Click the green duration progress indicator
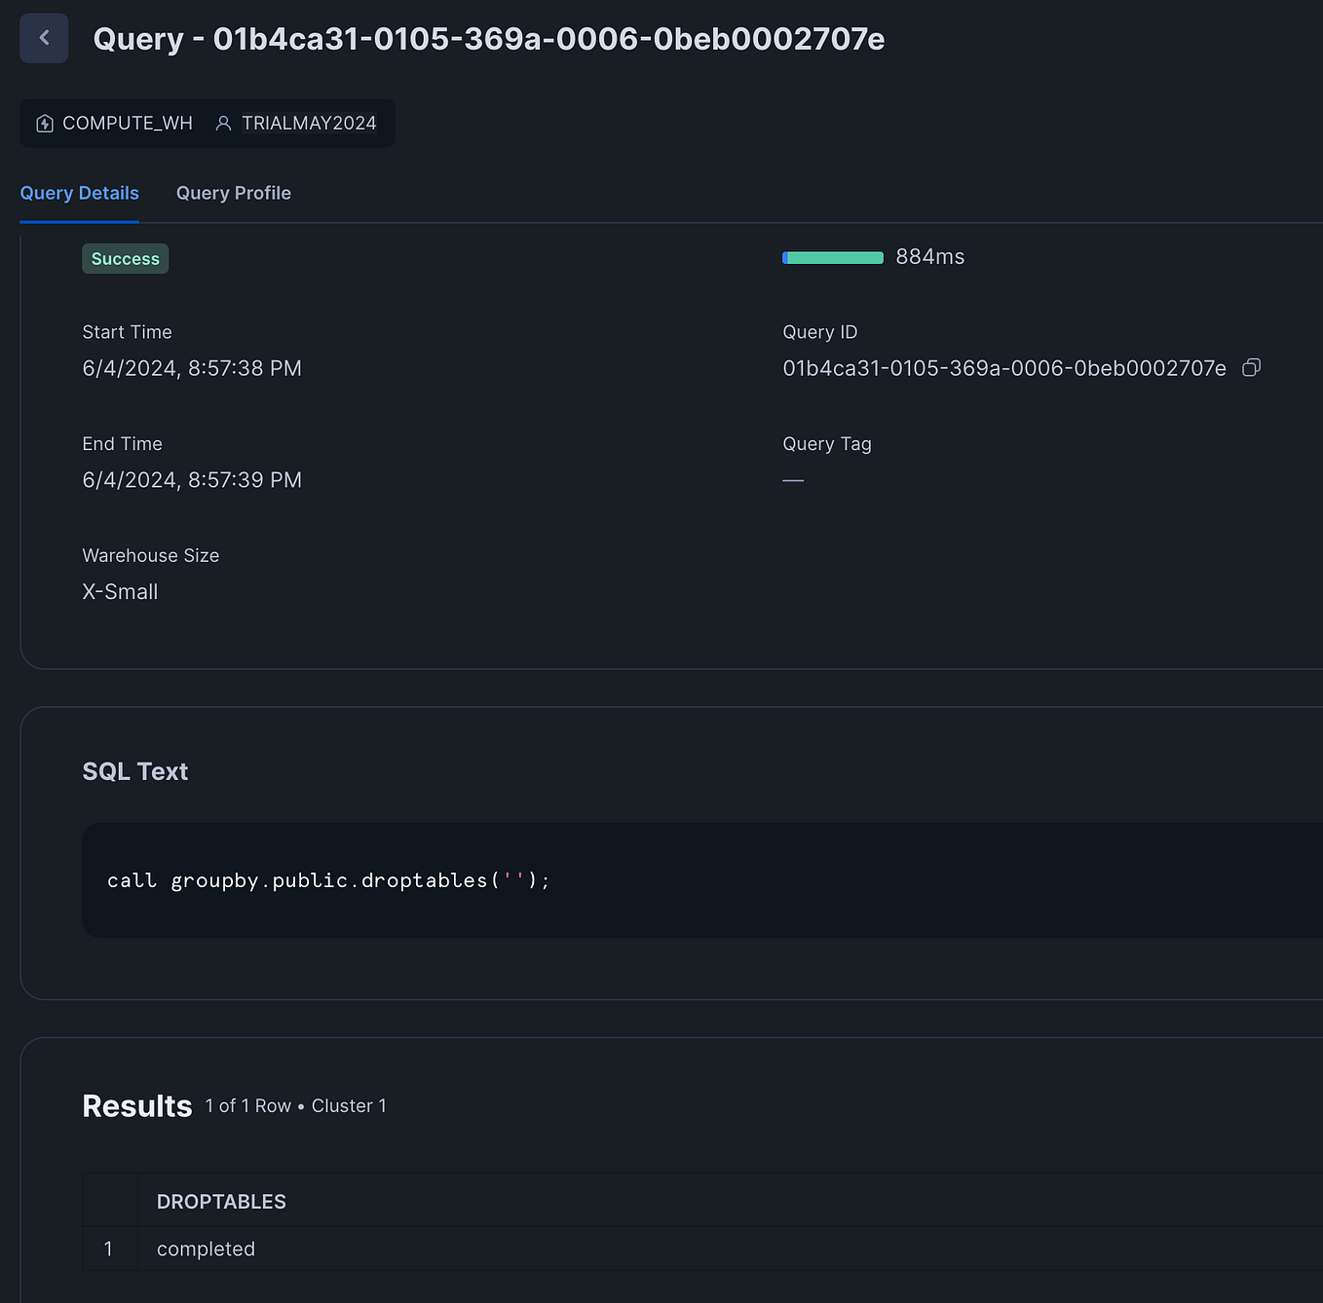 (832, 257)
